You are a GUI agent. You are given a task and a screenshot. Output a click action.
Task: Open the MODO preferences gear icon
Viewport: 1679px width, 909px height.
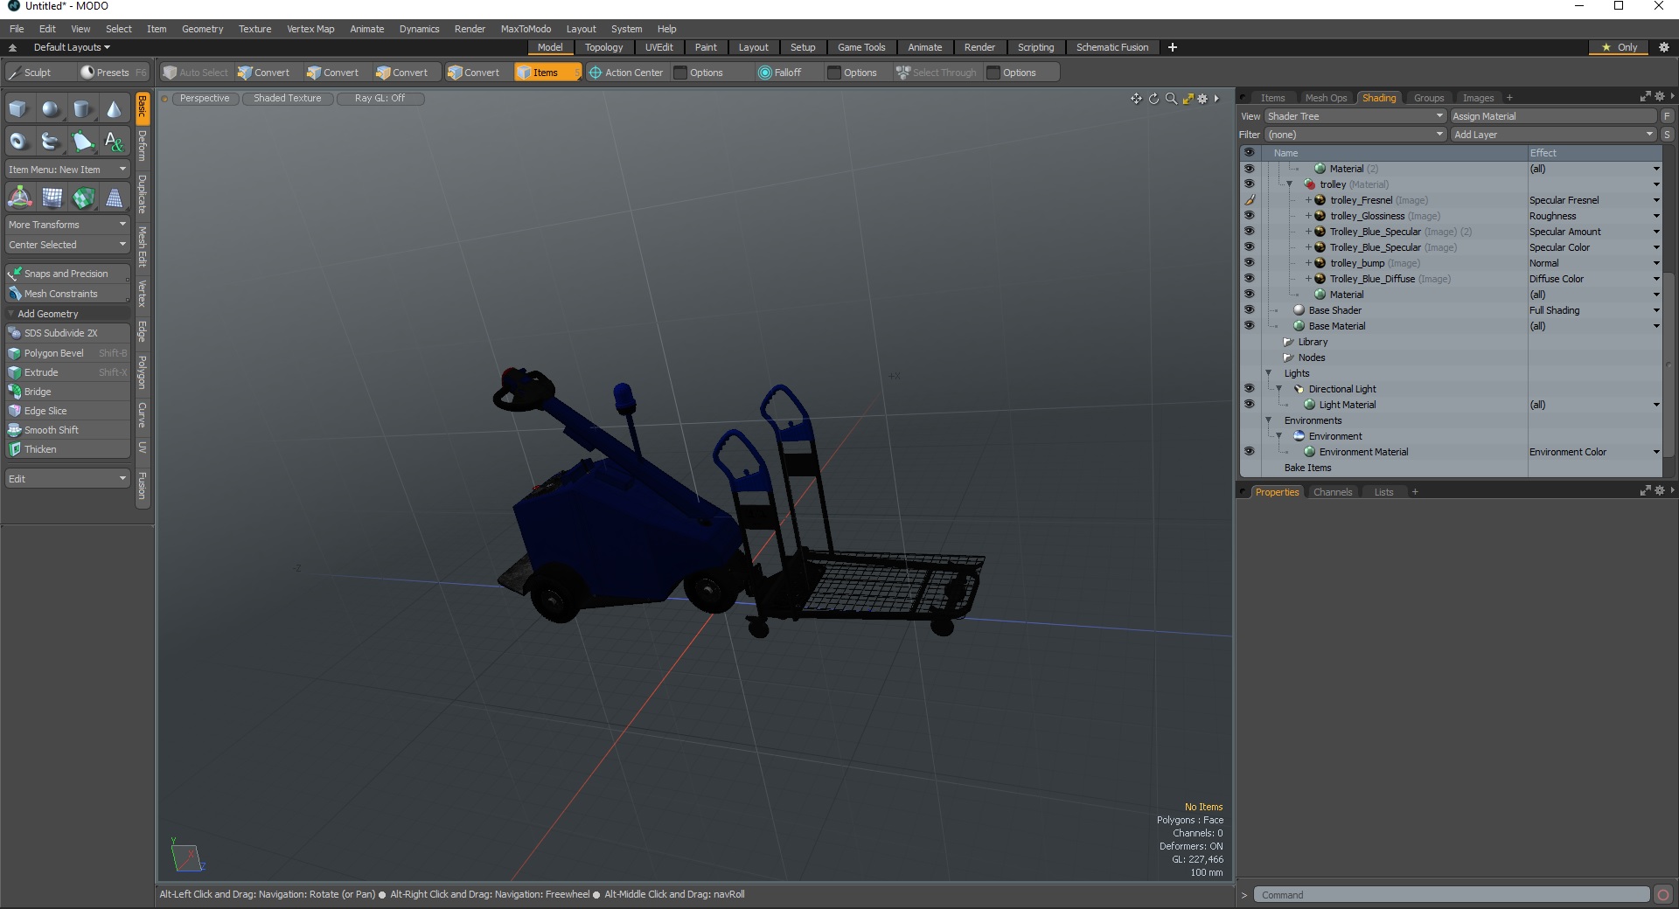click(x=1663, y=47)
